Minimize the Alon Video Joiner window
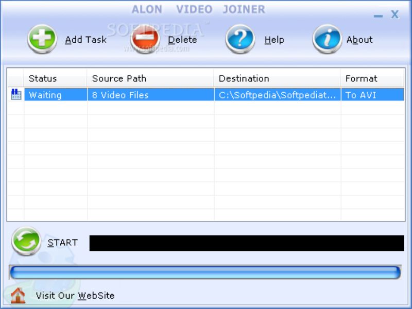The height and width of the screenshot is (309, 412). pyautogui.click(x=379, y=15)
